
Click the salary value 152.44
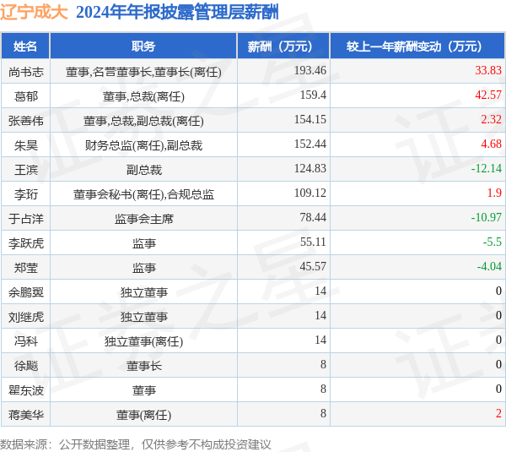(310, 144)
